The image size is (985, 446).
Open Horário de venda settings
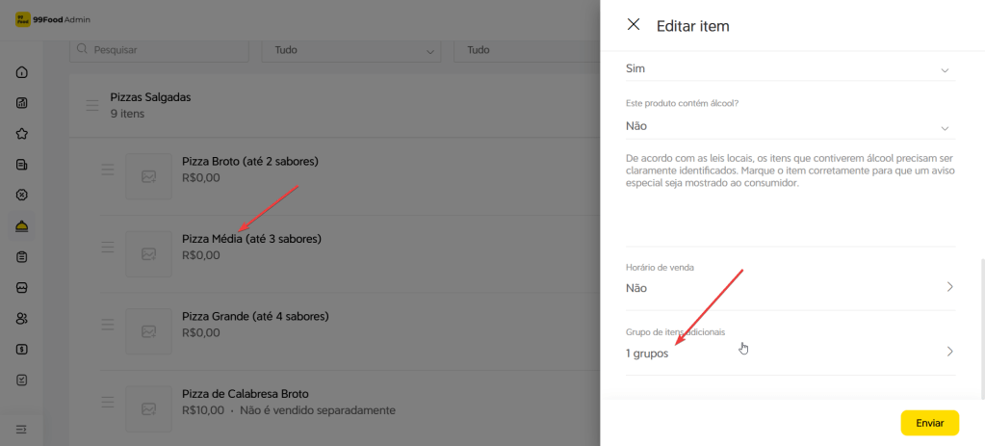790,287
